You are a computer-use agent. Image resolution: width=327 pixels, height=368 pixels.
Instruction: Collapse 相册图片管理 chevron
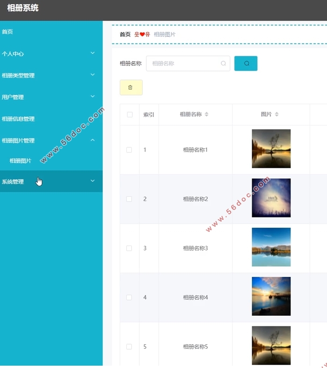coord(93,140)
